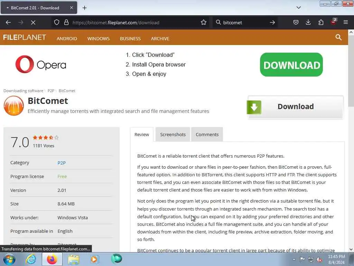Open the Windows Start orb

[9, 259]
